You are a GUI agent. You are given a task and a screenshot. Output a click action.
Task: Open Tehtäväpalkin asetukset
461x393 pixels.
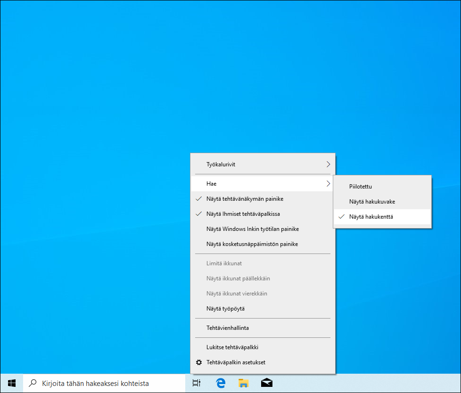click(x=237, y=362)
